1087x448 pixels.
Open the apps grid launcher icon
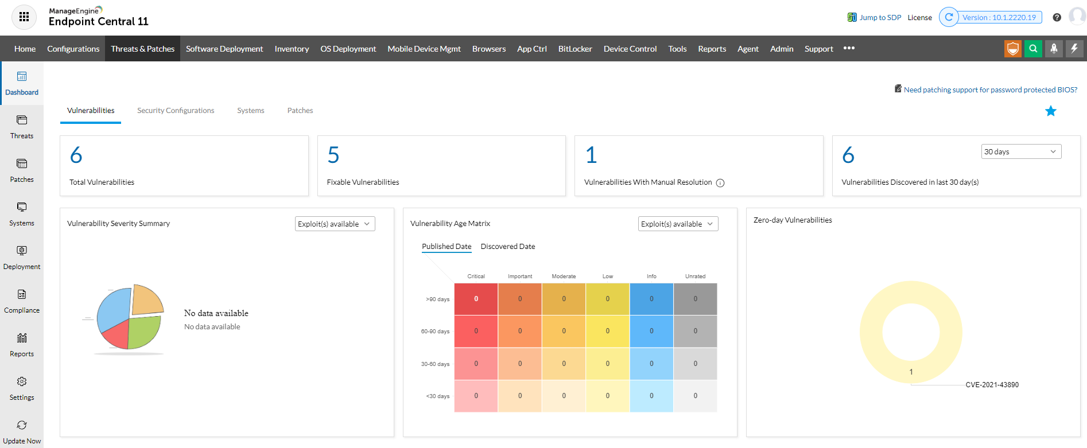(x=24, y=17)
